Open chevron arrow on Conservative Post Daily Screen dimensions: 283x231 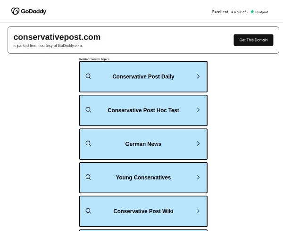pos(198,76)
